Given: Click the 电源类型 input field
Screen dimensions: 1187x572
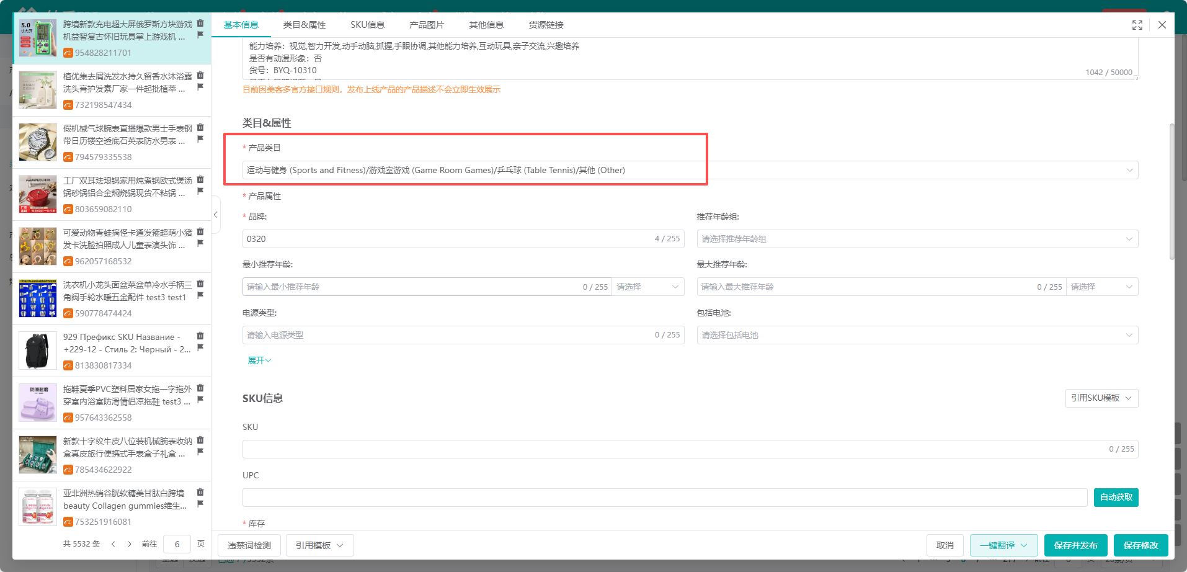Looking at the screenshot, I should [x=463, y=335].
